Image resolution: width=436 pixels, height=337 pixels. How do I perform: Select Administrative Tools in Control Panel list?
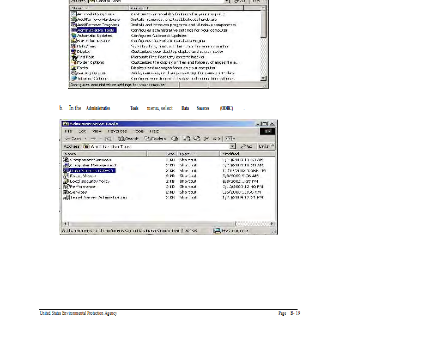(x=95, y=31)
